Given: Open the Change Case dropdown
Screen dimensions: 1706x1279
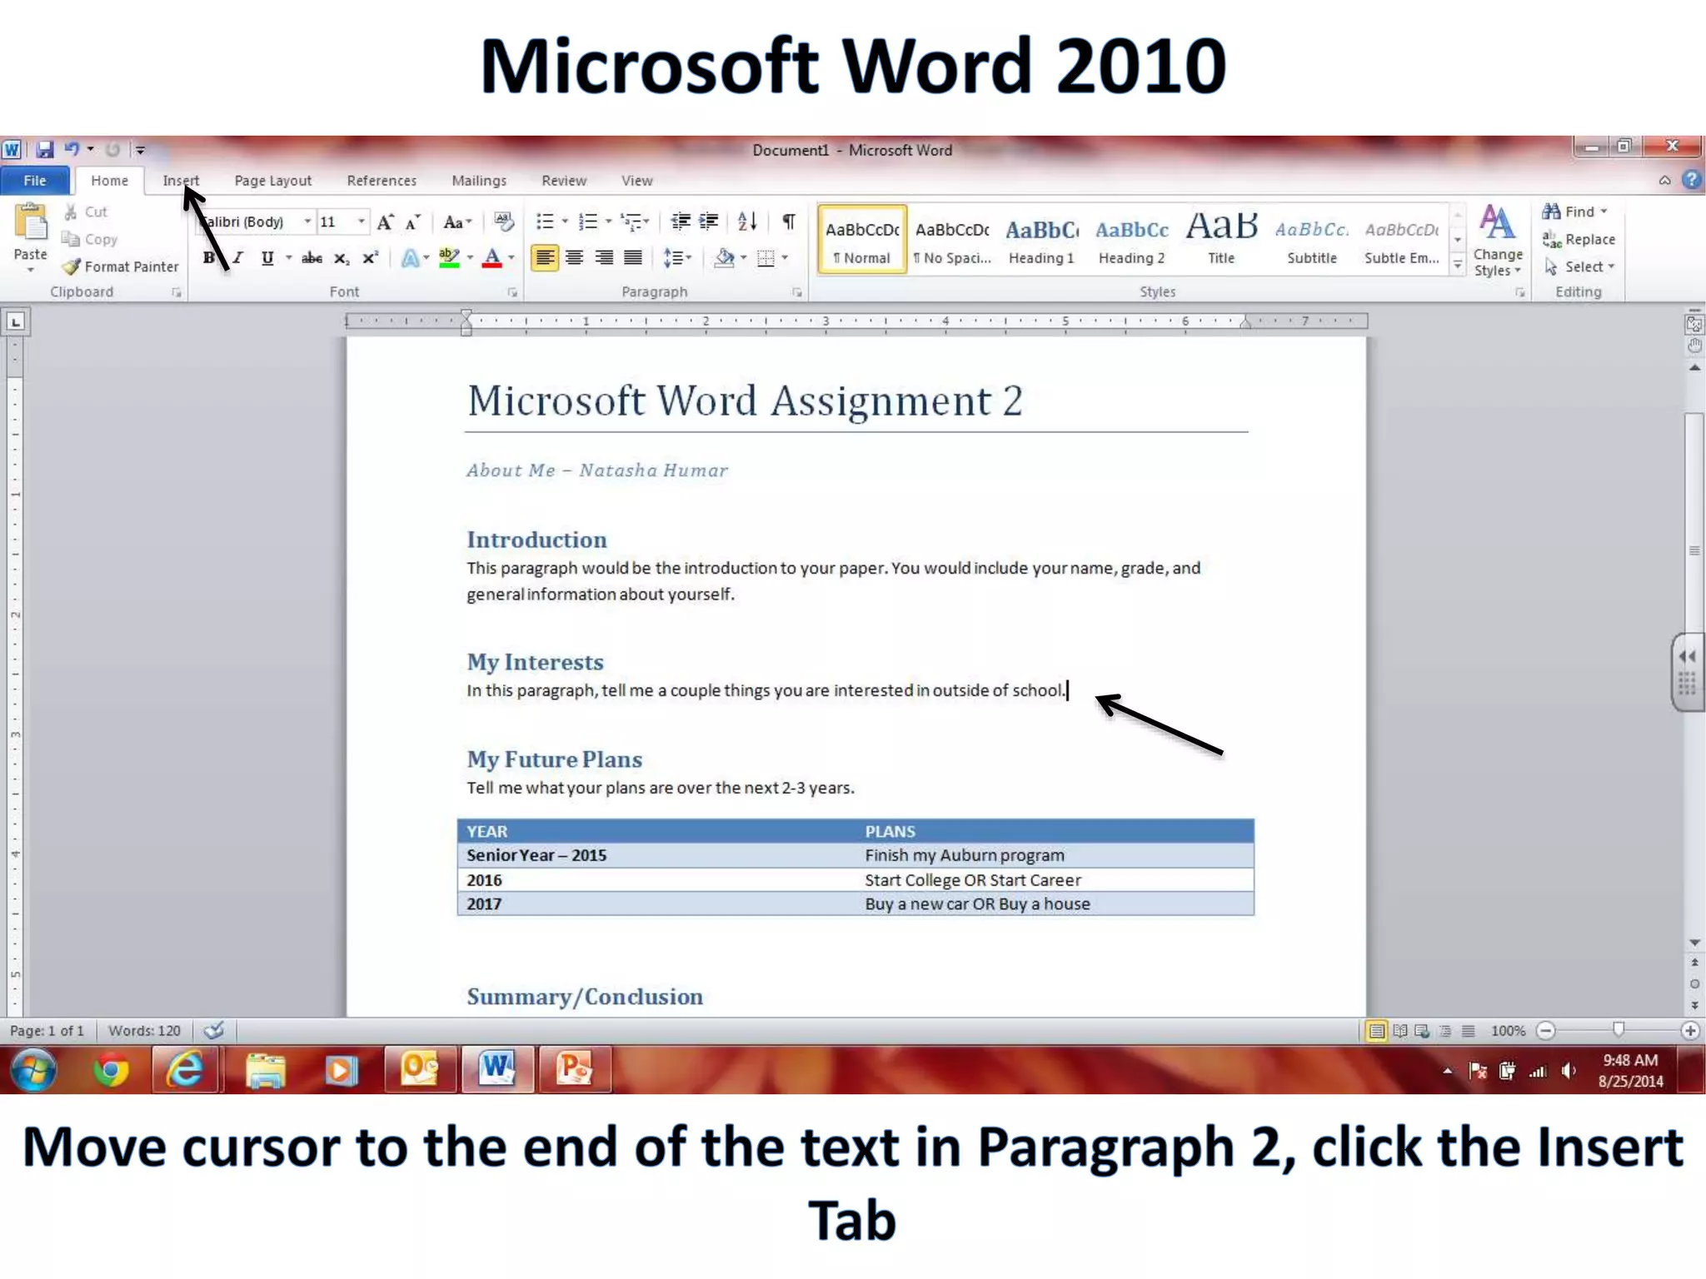Looking at the screenshot, I should pos(457,221).
